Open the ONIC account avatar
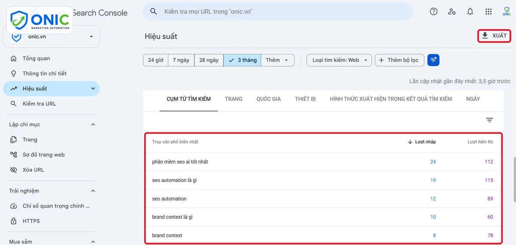The image size is (516, 245). click(x=507, y=12)
